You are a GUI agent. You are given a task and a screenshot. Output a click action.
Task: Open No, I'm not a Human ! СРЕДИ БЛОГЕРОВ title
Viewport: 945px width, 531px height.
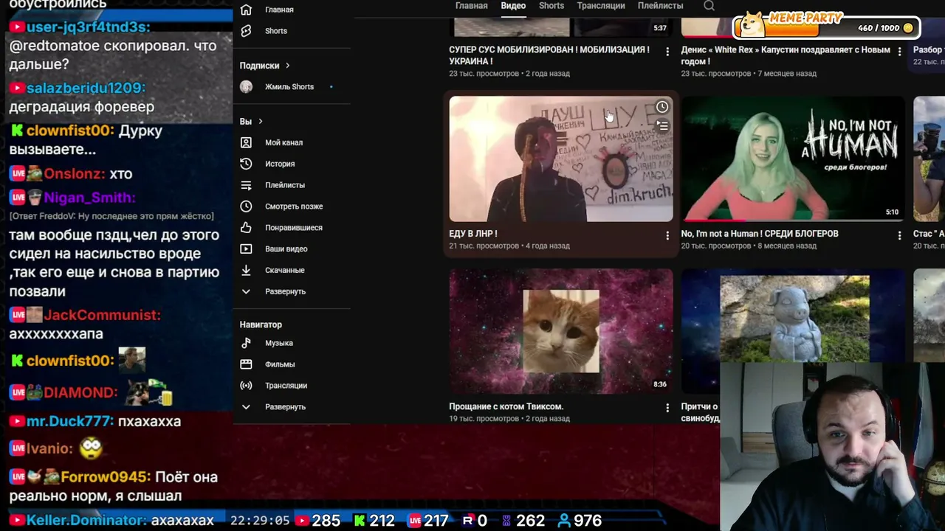click(x=760, y=234)
